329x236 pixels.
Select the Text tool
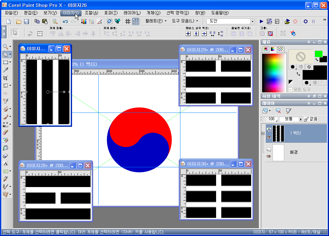click(5, 164)
